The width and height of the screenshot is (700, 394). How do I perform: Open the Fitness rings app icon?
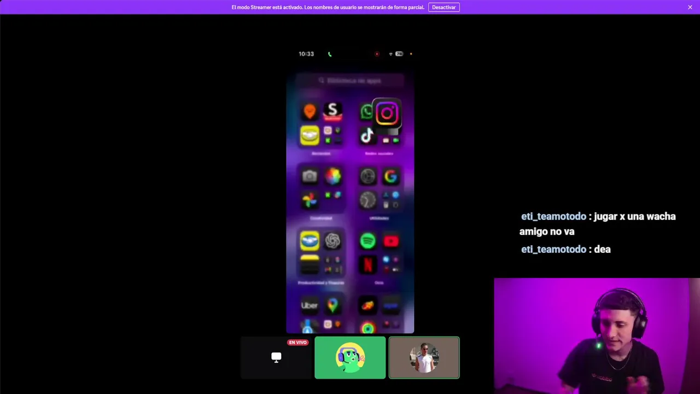[367, 327]
